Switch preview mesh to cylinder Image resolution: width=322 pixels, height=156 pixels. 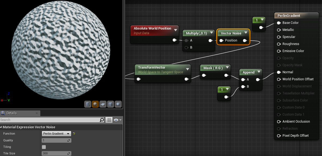click(x=88, y=104)
